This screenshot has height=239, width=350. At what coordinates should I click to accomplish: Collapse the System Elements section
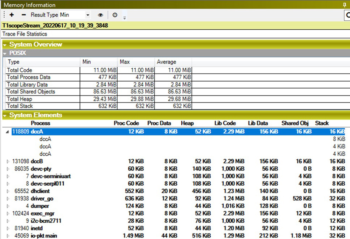click(5, 115)
